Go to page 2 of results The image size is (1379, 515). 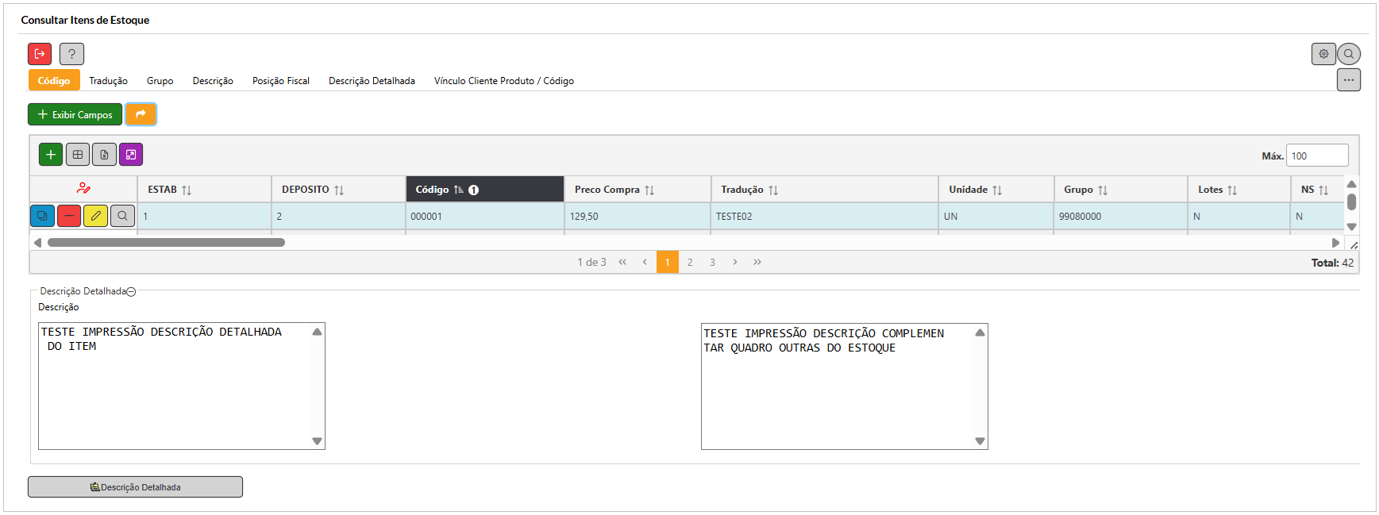click(690, 263)
